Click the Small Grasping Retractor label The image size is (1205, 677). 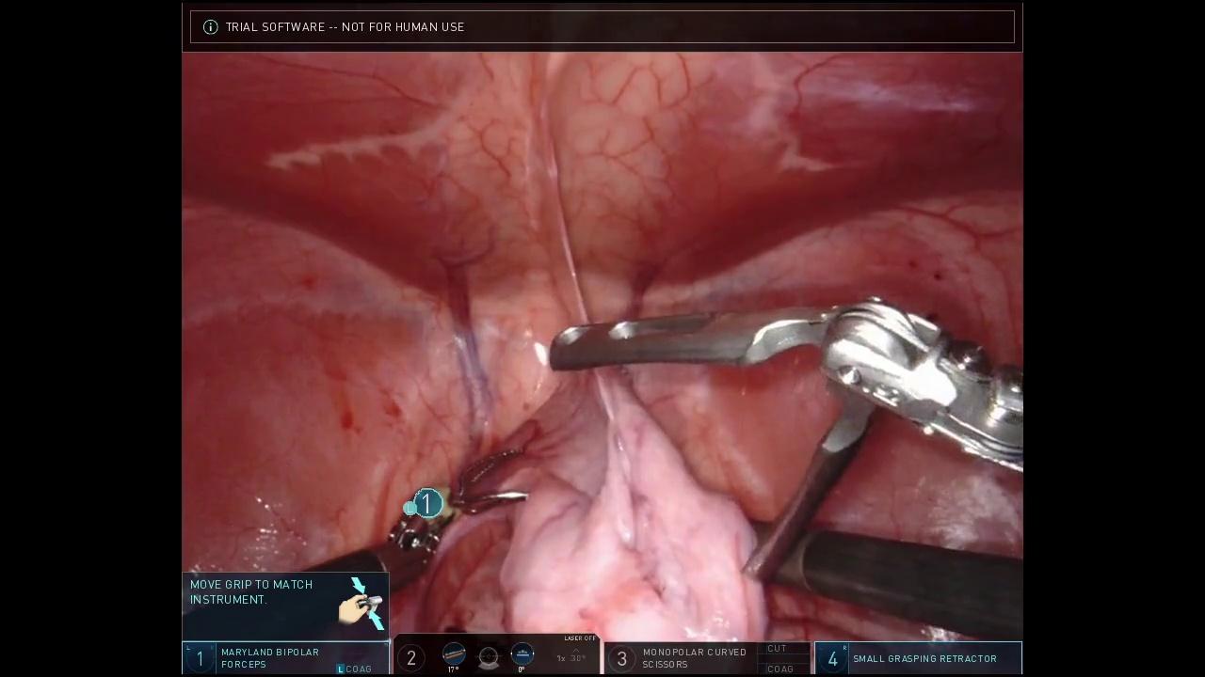(x=924, y=659)
